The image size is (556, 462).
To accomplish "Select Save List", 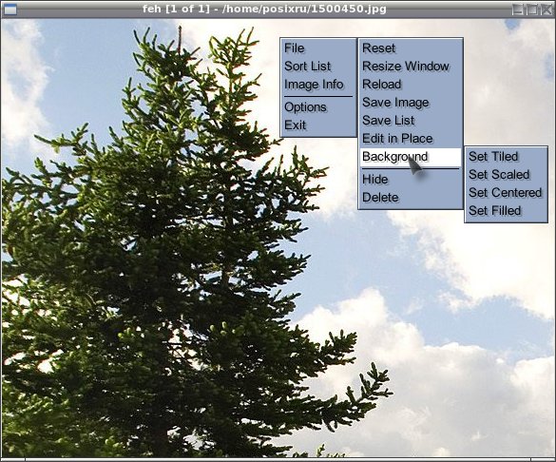I will point(411,121).
